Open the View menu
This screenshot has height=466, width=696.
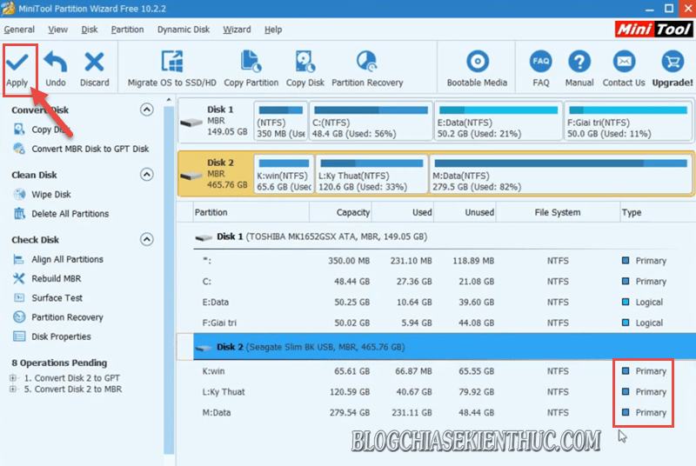pos(57,30)
